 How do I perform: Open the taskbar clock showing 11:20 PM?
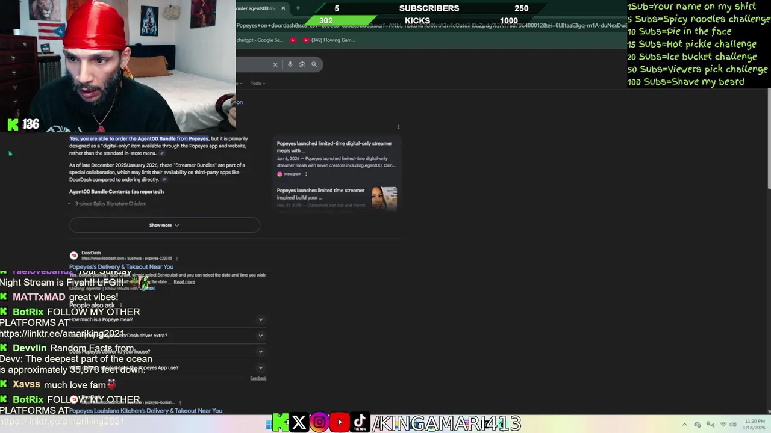point(755,425)
